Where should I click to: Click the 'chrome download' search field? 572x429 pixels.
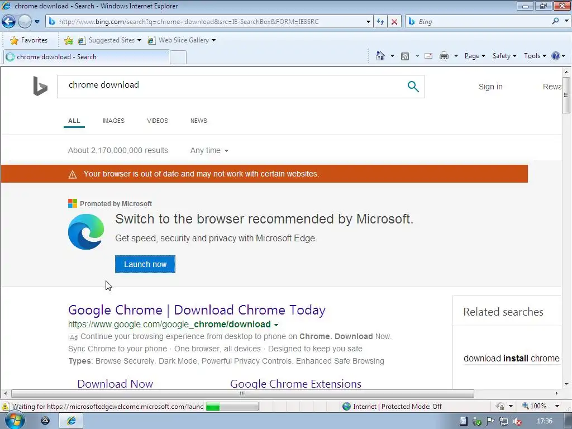click(233, 87)
